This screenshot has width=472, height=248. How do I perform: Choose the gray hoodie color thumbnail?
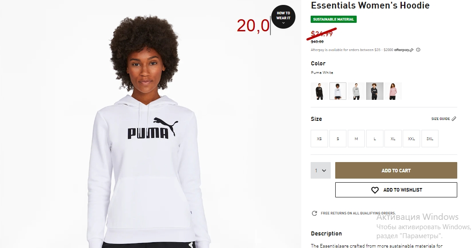[x=356, y=91]
